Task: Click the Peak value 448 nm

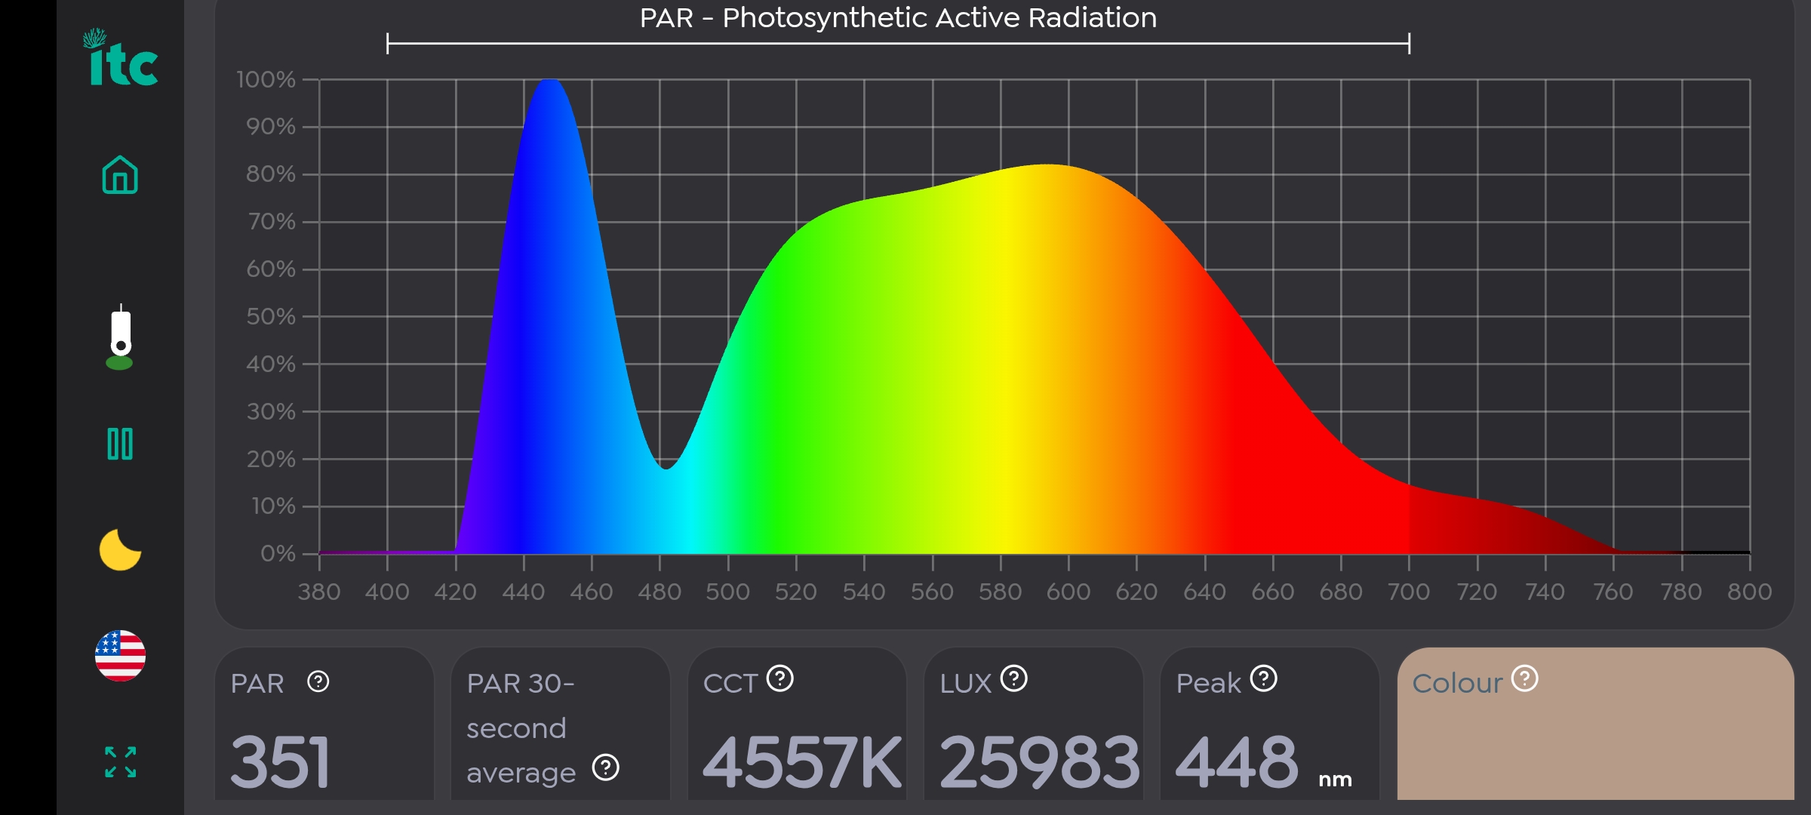Action: point(1264,762)
